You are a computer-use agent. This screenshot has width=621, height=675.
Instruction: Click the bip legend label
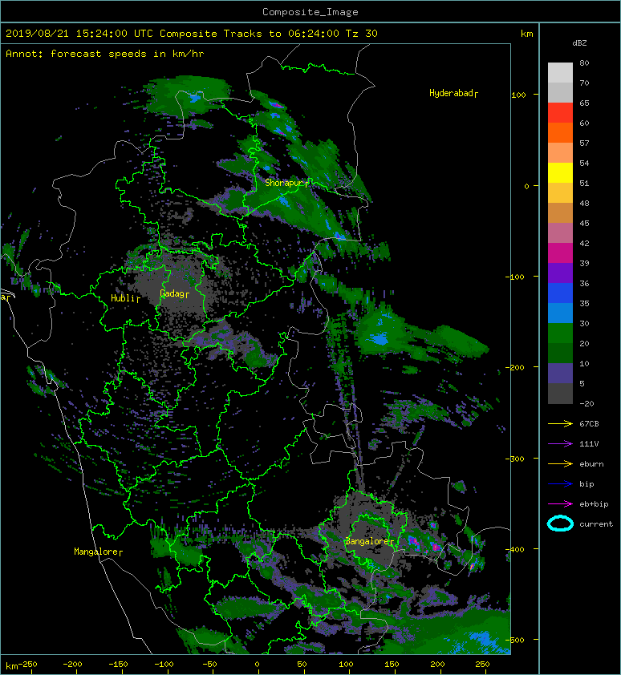click(587, 484)
